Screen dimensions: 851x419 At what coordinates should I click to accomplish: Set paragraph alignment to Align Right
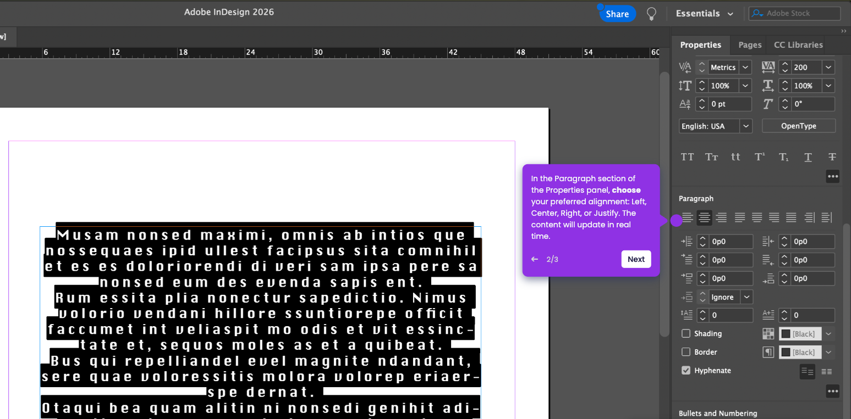[721, 217]
